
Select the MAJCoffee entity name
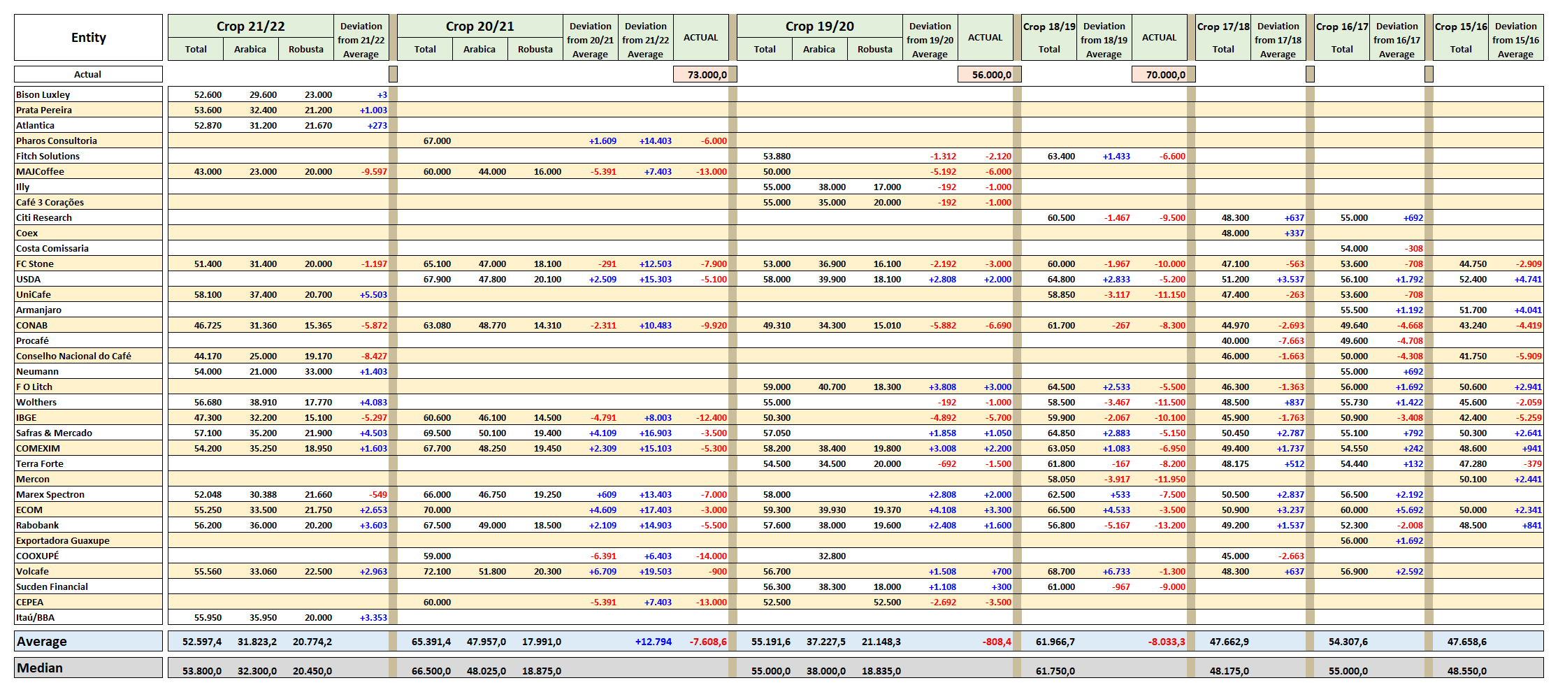coord(40,171)
